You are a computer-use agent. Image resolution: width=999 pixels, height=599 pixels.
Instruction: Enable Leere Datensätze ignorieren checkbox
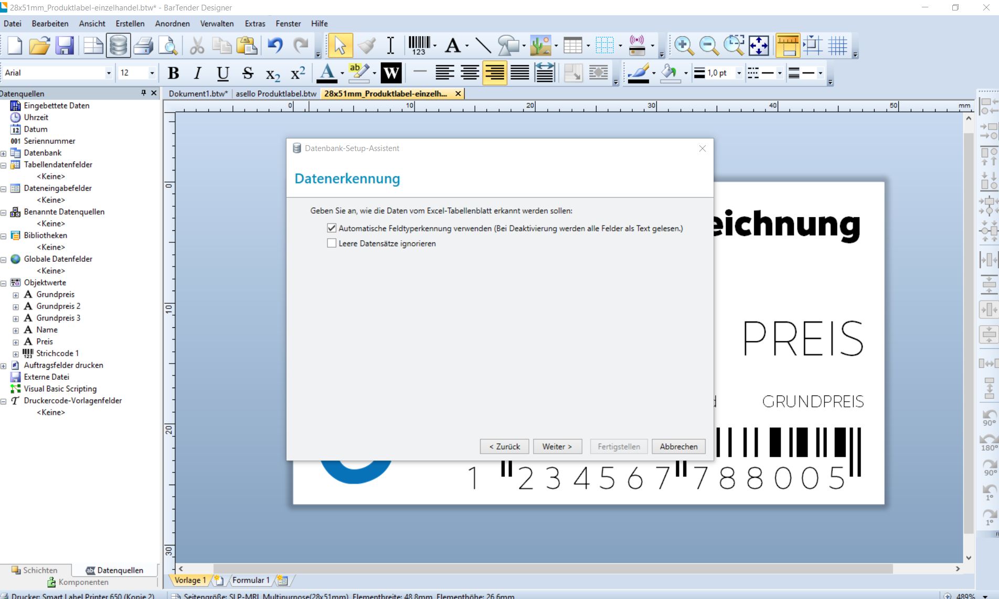coord(332,243)
